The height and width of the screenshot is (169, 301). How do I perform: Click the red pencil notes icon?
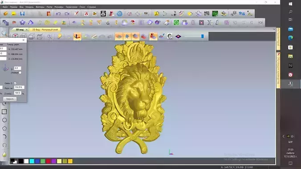tap(77, 13)
